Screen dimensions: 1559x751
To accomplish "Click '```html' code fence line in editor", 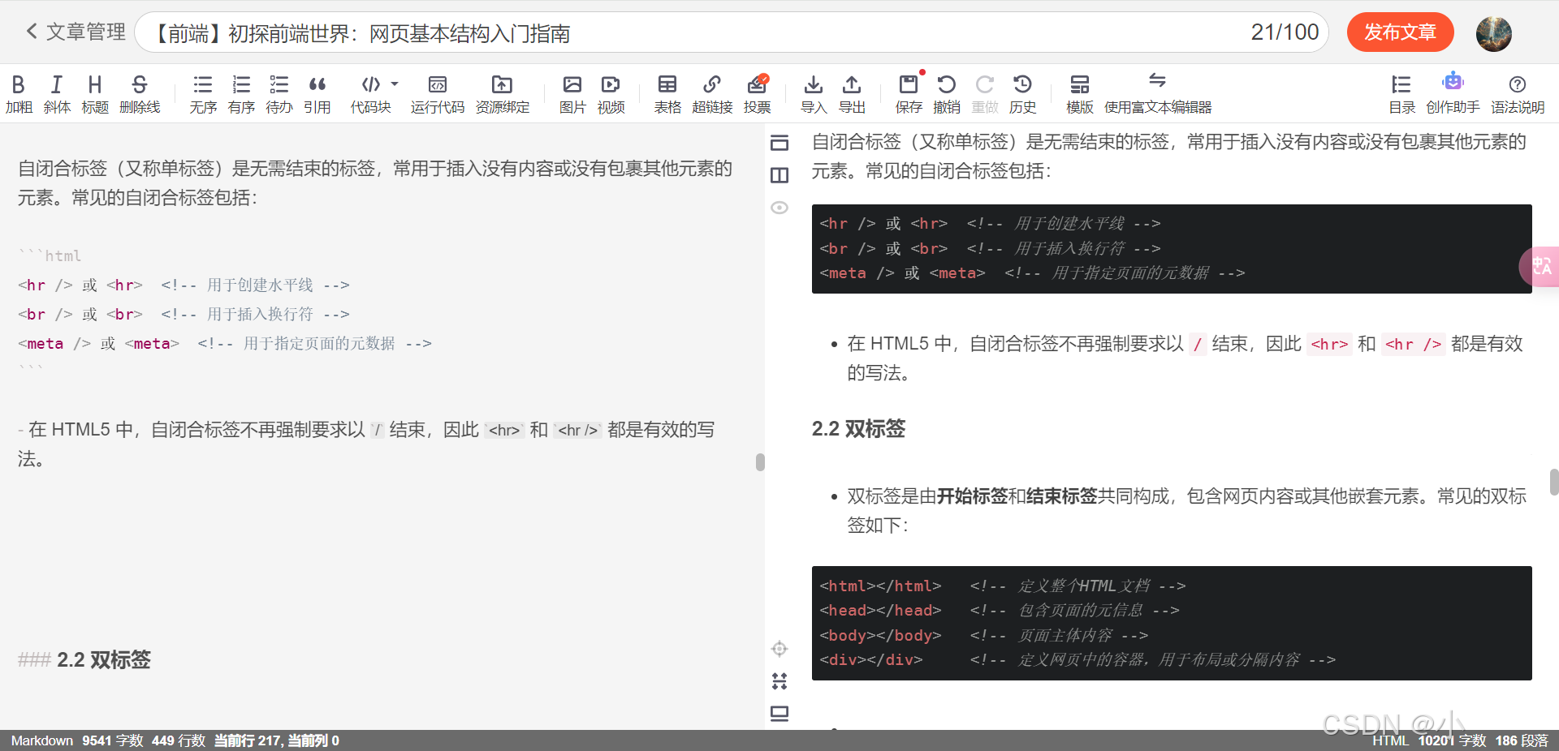I will pyautogui.click(x=50, y=255).
